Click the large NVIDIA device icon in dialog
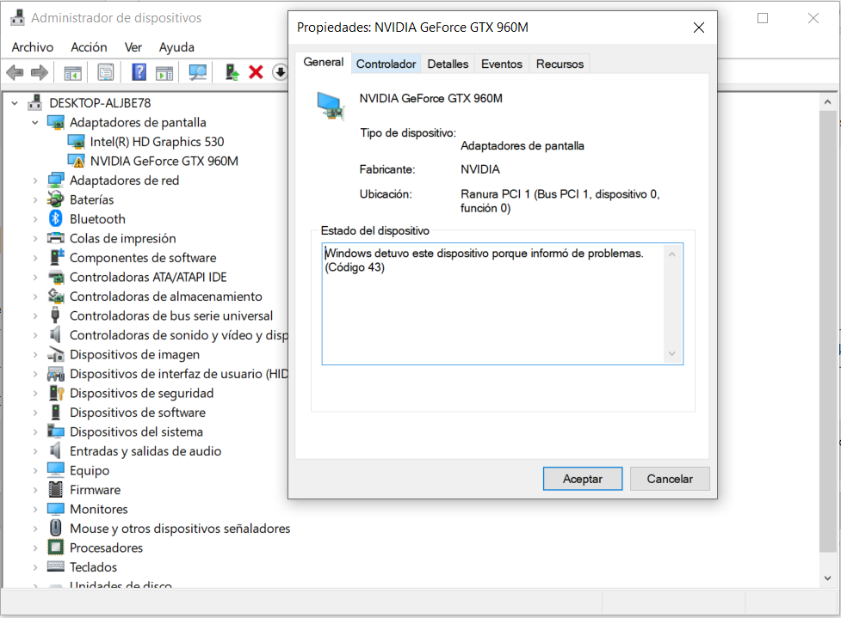Viewport: 841px width, 618px height. [331, 106]
